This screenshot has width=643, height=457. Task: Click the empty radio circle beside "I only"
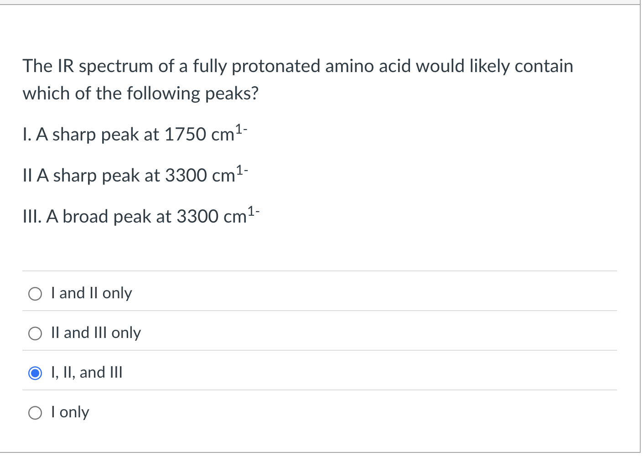[35, 413]
